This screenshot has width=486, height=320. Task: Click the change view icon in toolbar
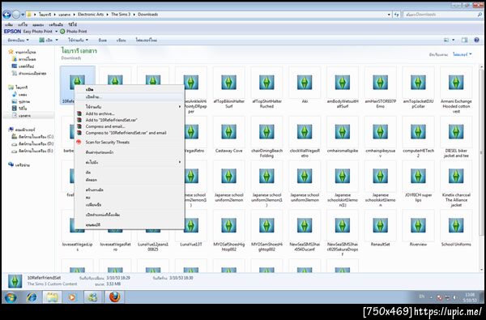point(446,40)
